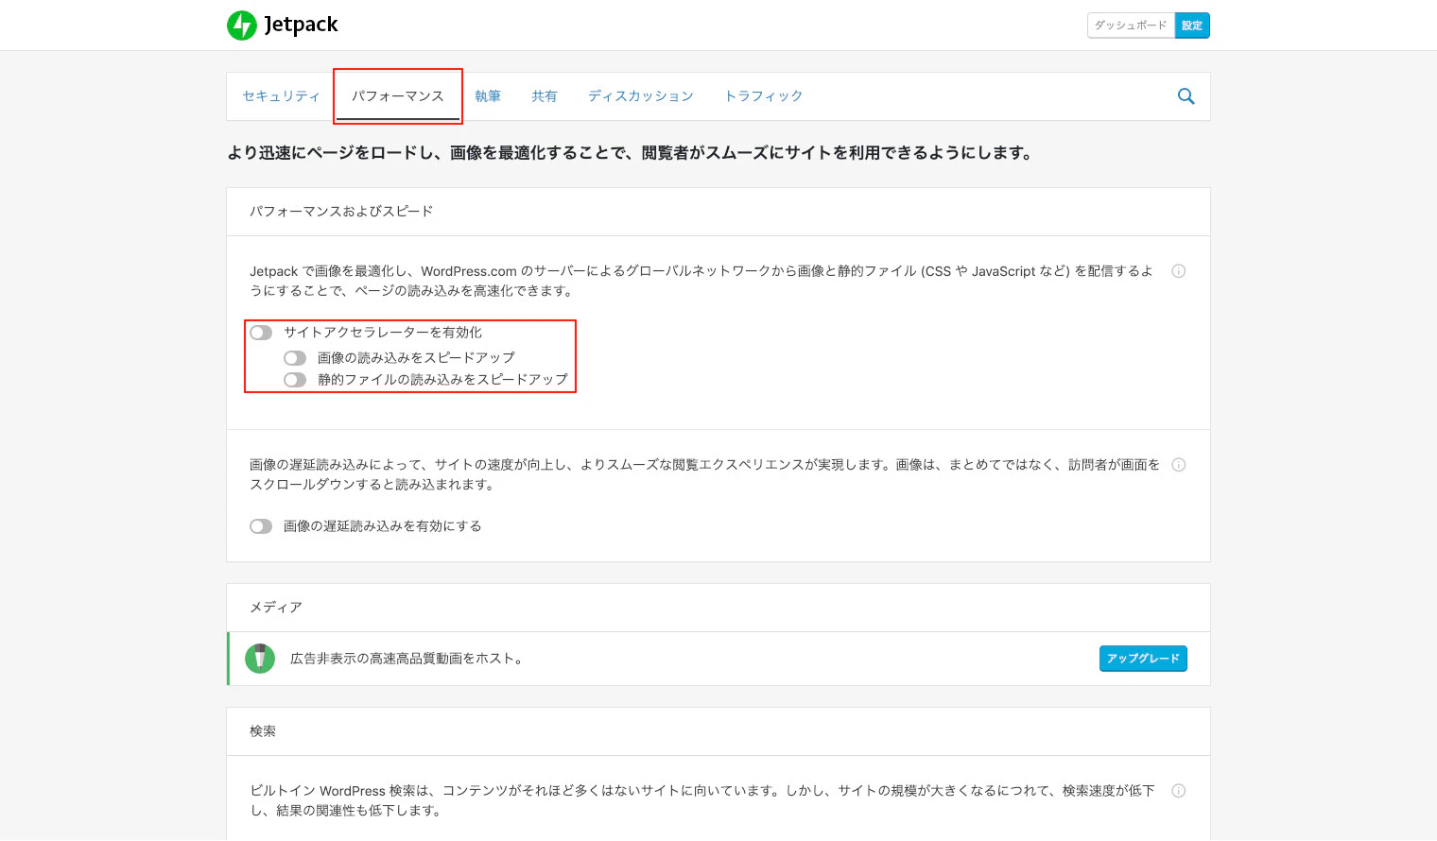The height and width of the screenshot is (841, 1437).
Task: Enable 画像の遅延読み込みを有効にする toggle
Action: (x=261, y=526)
